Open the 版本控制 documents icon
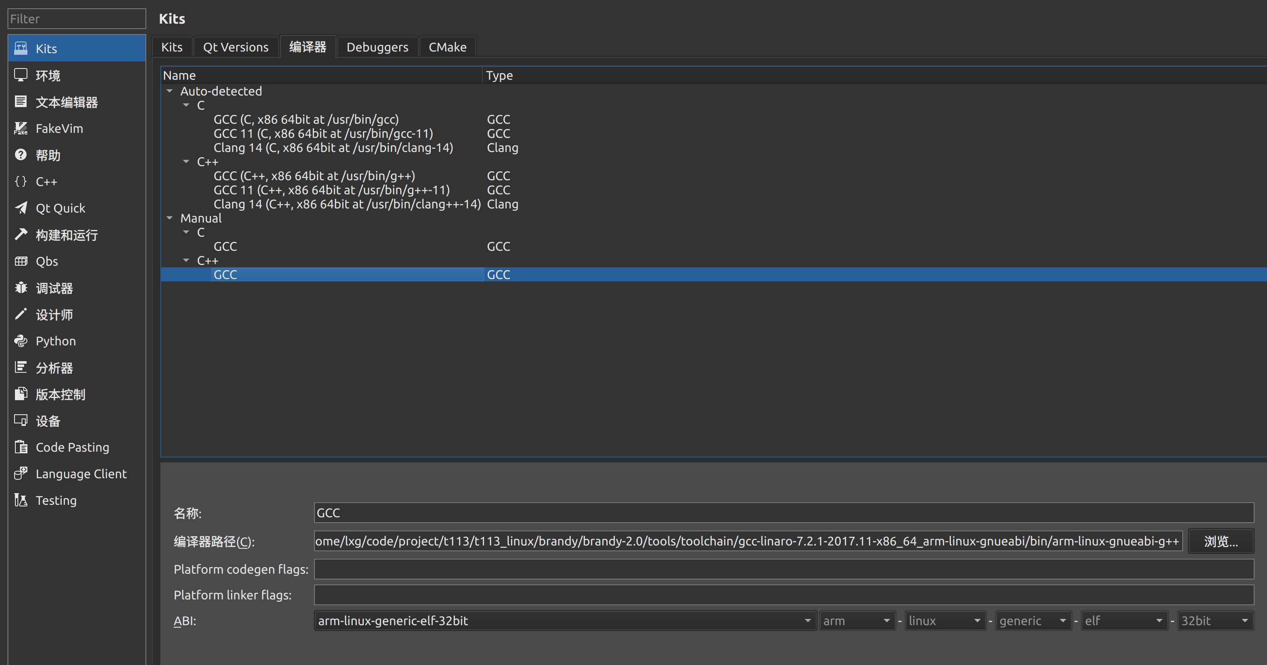 coord(21,394)
